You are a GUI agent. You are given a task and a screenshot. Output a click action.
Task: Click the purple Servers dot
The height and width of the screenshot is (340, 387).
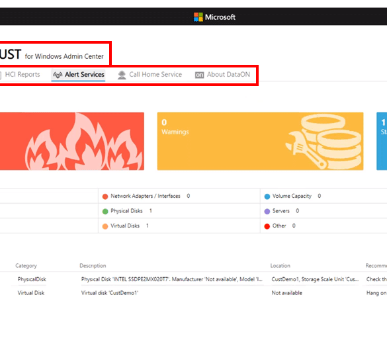[267, 212]
